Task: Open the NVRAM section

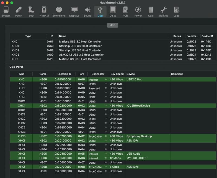Action: (44, 12)
